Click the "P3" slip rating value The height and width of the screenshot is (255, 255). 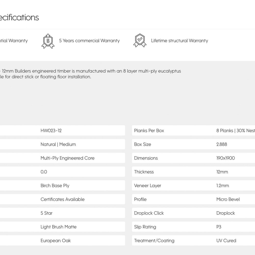click(219, 227)
